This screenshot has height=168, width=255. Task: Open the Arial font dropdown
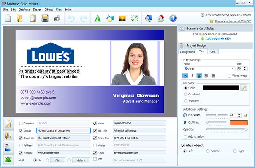pos(209,69)
